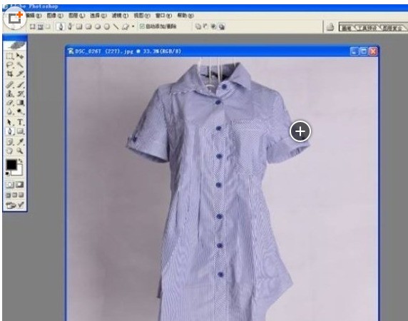Viewport: 408px width, 321px height.
Task: Choose Line shape in the options bar
Action: click(116, 26)
